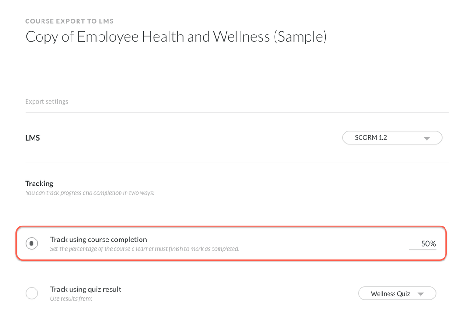Click the LMS section label
Screen dimensions: 466x332
(32, 138)
